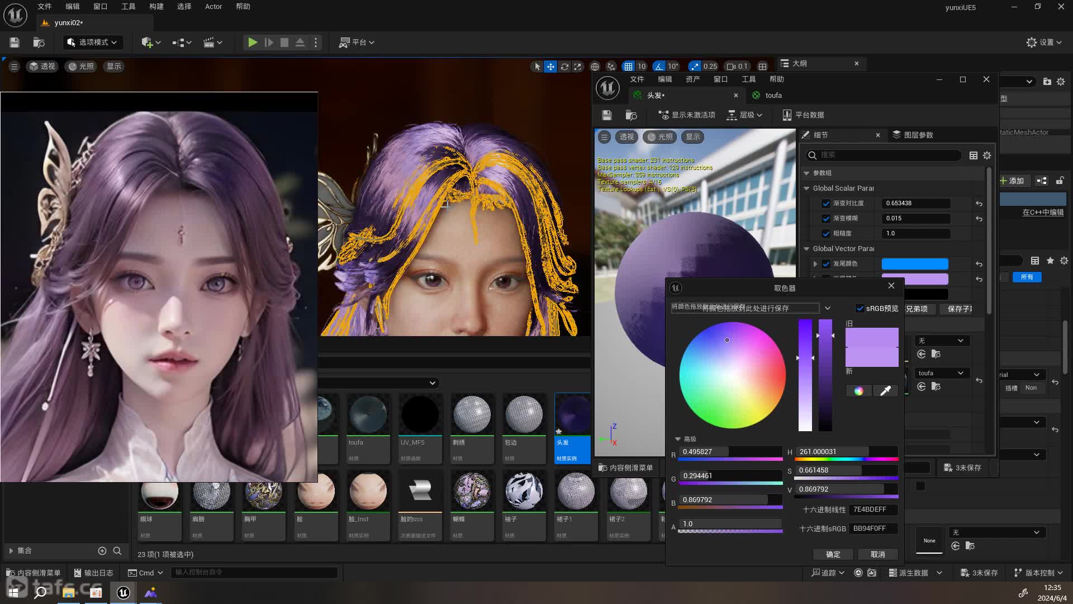Collapse the Advanced section in color picker
1073x604 pixels.
coord(677,440)
